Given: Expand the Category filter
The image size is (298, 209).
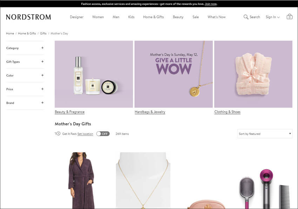Looking at the screenshot, I should pyautogui.click(x=25, y=48).
